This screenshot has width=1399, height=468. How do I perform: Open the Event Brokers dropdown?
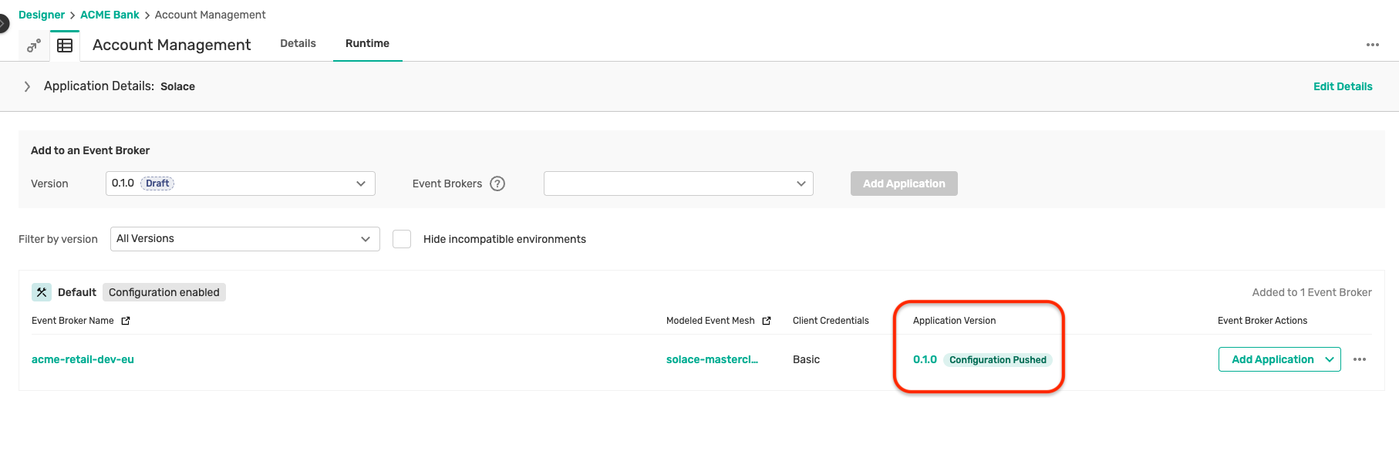pos(678,183)
